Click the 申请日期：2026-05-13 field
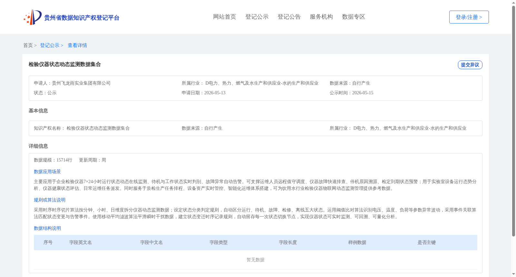516x277 pixels. (203, 93)
